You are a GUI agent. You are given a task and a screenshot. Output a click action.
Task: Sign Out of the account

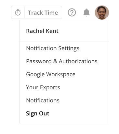[38, 113]
